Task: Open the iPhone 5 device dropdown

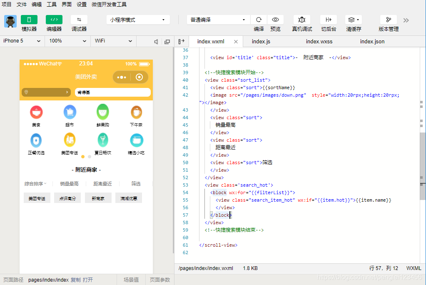Action: [22, 41]
